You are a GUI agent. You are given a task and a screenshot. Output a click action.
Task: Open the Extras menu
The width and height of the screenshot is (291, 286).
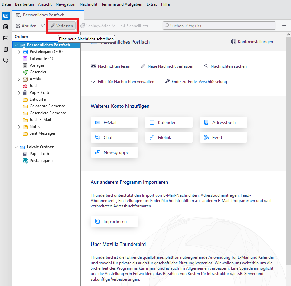click(x=152, y=4)
